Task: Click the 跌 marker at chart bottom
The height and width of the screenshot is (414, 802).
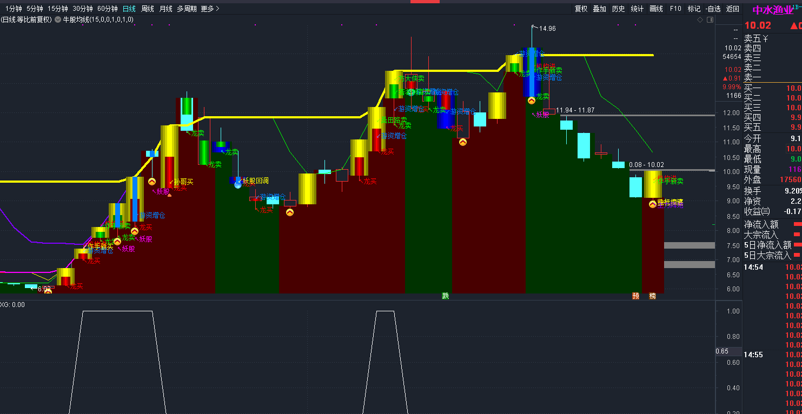Action: pyautogui.click(x=445, y=296)
